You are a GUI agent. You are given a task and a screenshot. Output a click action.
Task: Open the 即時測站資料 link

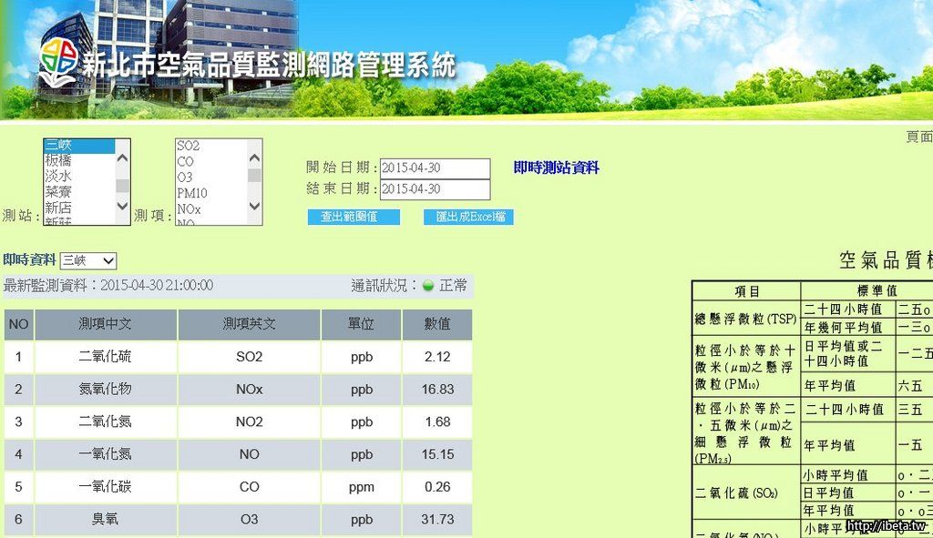click(x=556, y=167)
